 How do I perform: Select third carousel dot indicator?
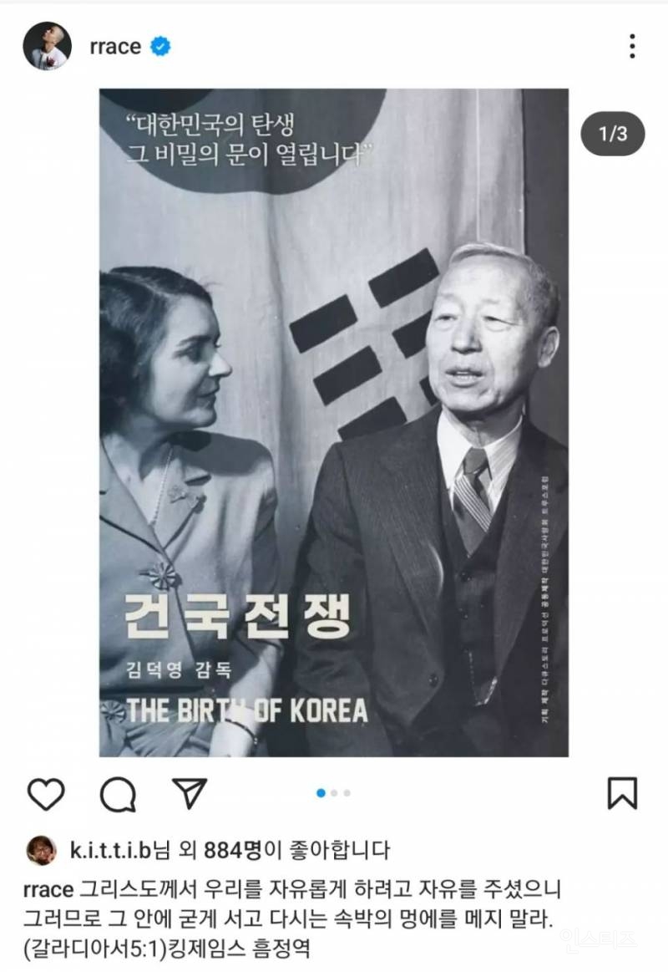[347, 793]
